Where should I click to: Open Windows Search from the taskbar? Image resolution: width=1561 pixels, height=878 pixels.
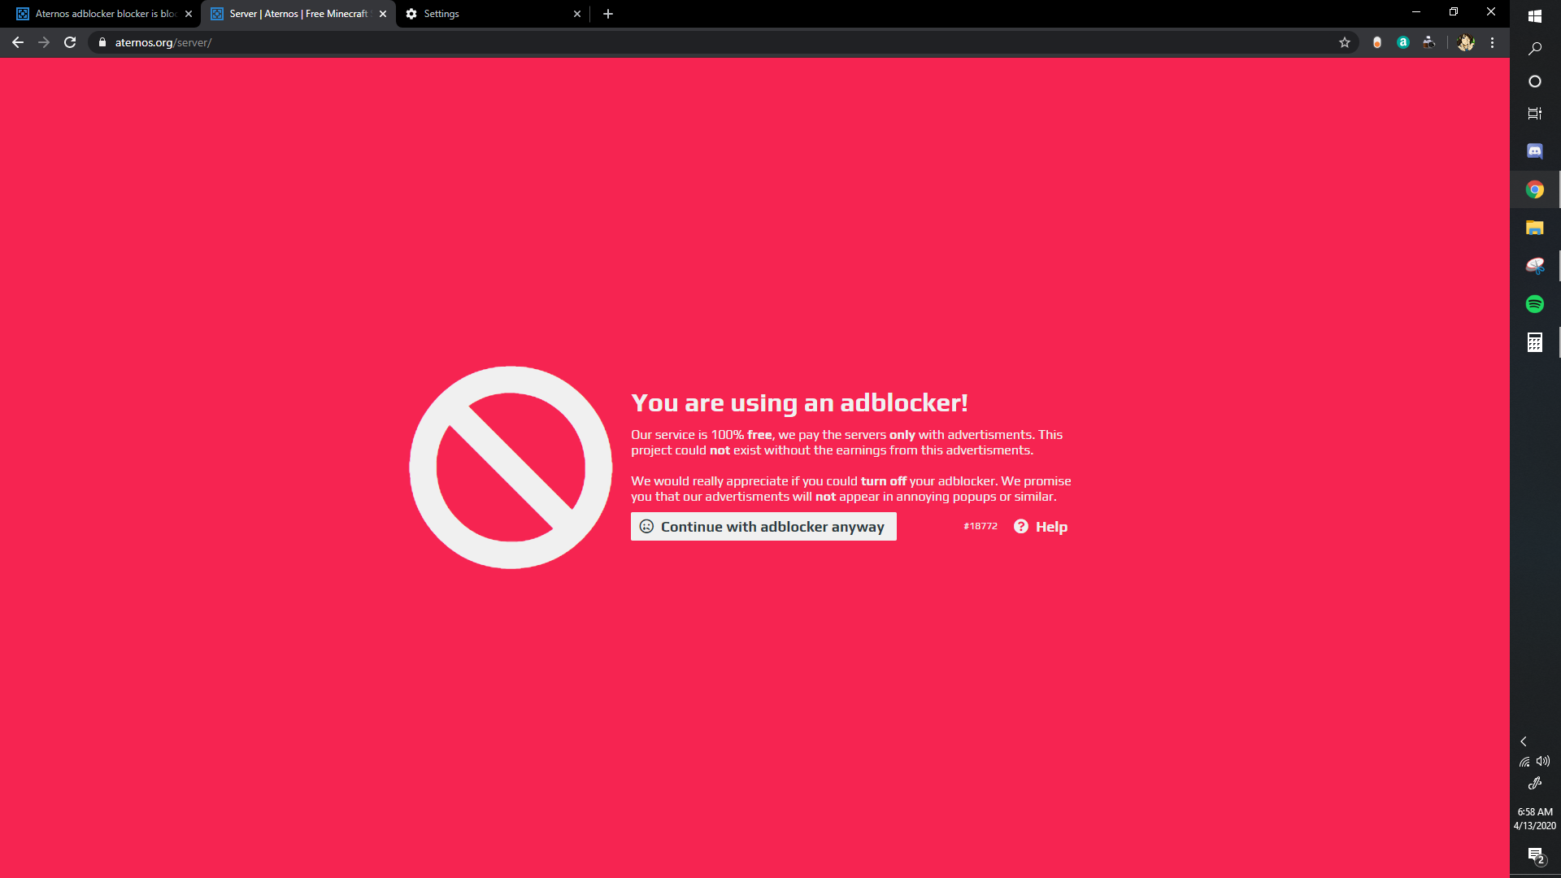[x=1535, y=49]
